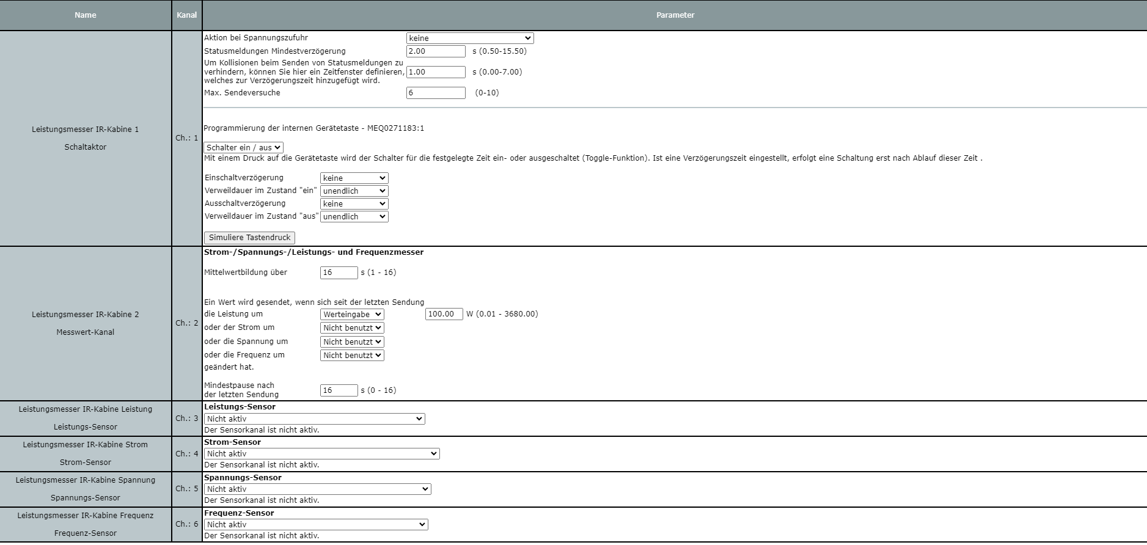Expand the Ausschaltverzögerung dropdown

pos(354,204)
